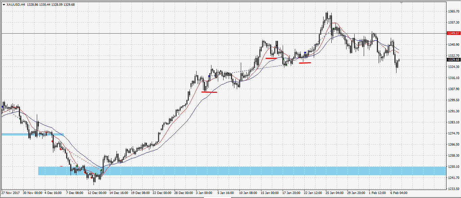Click the 1299.50 price scale label
Screen dimensions: 461x198
454,100
